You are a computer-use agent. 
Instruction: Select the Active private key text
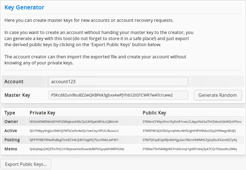tap(74, 131)
